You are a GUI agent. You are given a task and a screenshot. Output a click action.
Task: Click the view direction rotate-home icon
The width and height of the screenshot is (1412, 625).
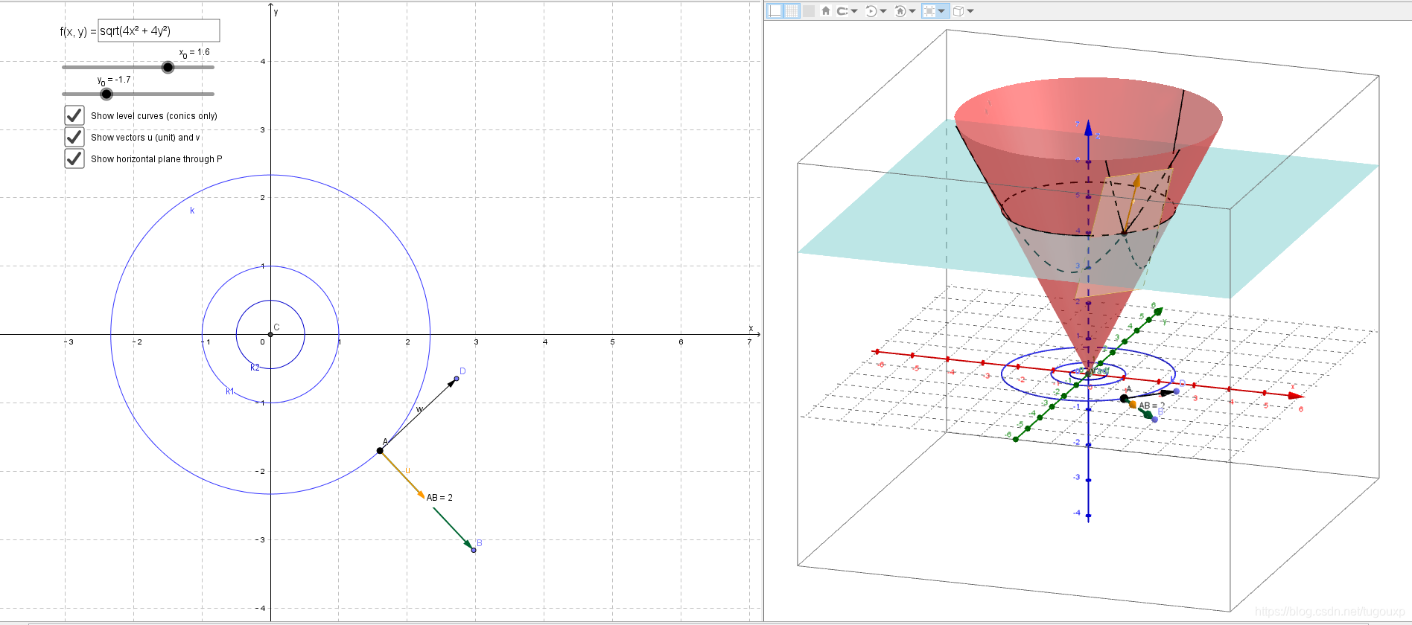click(x=900, y=10)
